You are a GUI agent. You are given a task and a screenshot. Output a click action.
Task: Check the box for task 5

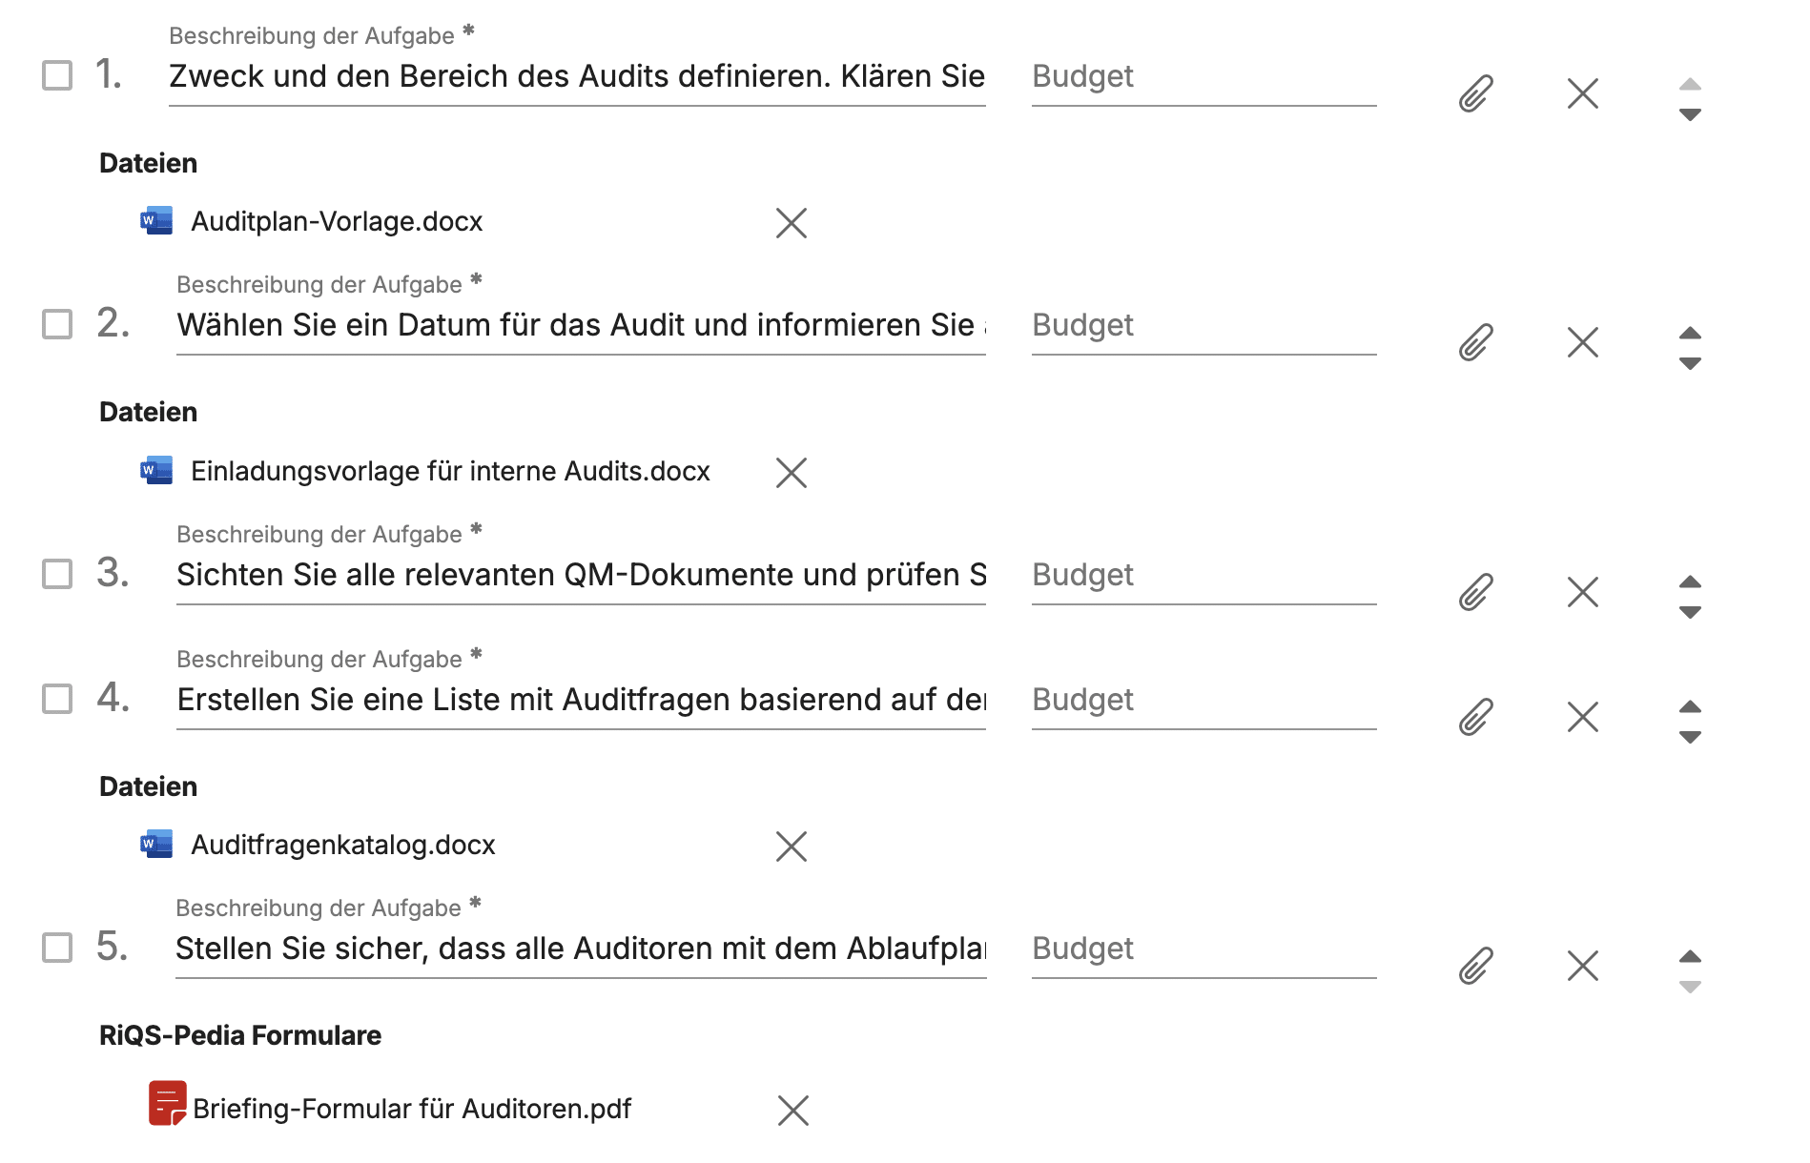(57, 948)
